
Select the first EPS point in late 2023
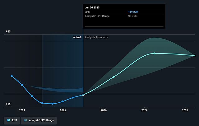(12, 76)
